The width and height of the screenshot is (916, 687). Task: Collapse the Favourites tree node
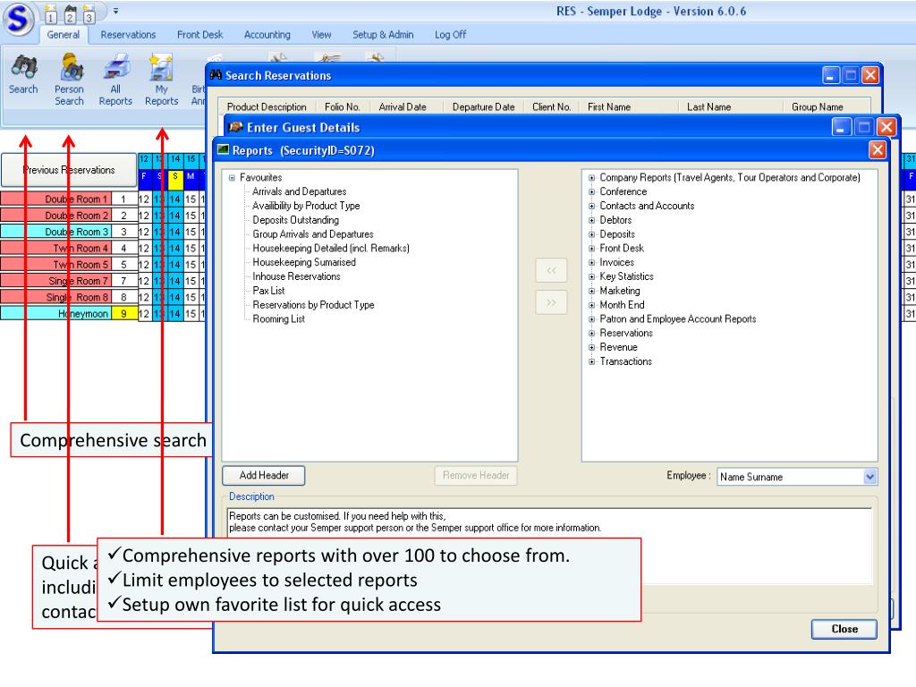tap(232, 178)
